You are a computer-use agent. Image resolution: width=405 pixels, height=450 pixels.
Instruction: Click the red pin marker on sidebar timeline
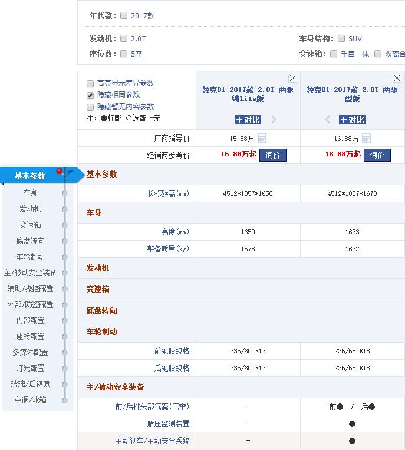(x=60, y=172)
